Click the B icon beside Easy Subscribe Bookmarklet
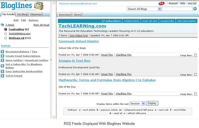Image resolution: width=199 pixels, height=128 pixels. point(2,72)
